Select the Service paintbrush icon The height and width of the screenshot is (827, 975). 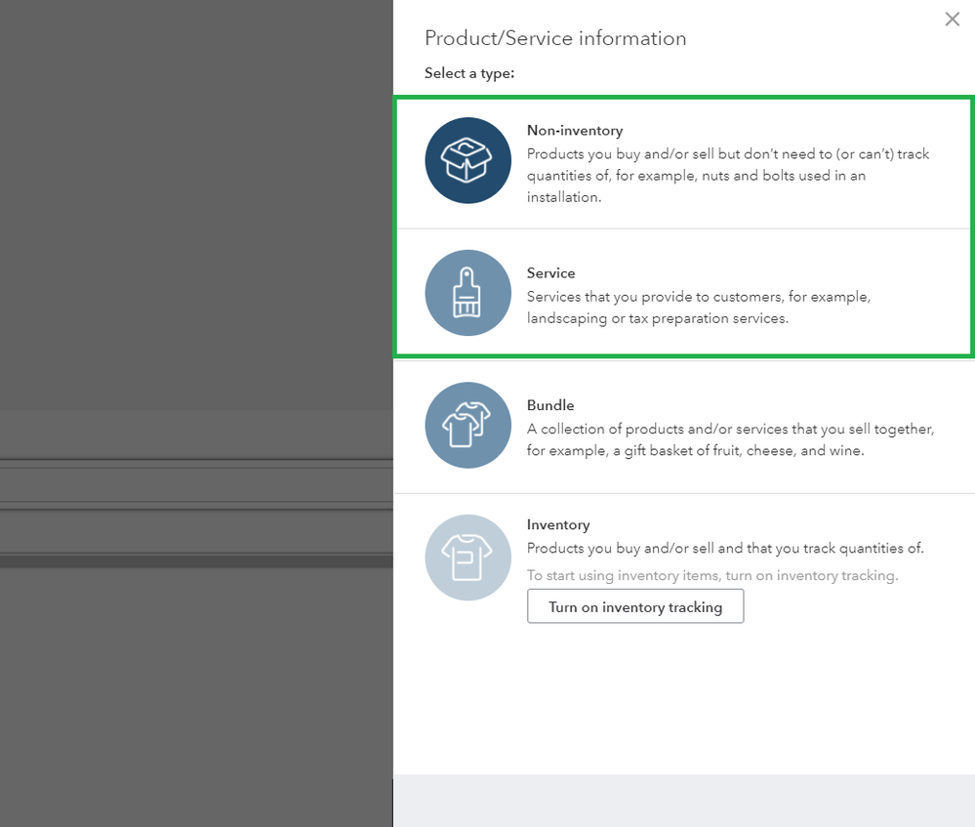(467, 293)
